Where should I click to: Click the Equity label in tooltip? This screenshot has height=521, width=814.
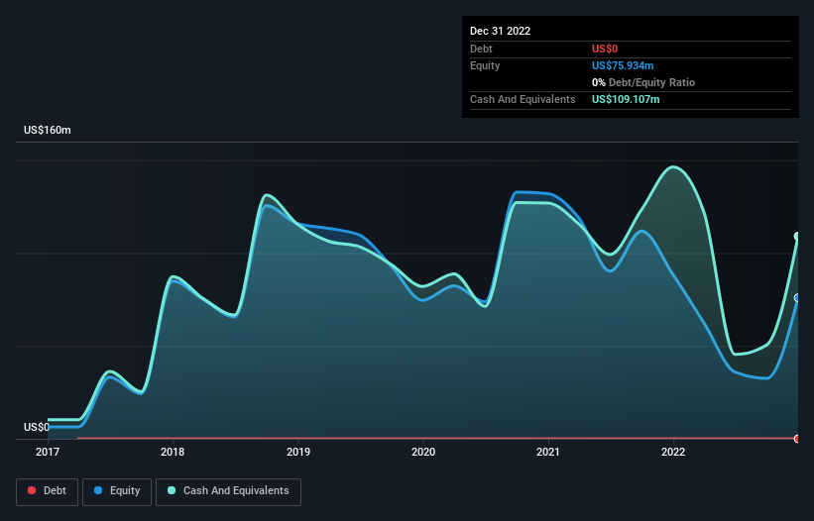(x=485, y=65)
